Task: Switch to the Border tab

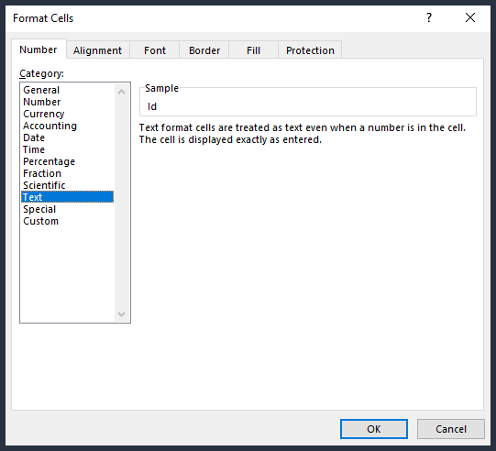Action: [x=204, y=50]
